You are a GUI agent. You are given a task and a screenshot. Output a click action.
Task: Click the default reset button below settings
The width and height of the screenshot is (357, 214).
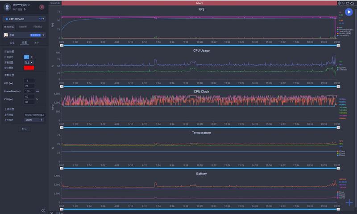pyautogui.click(x=24, y=129)
